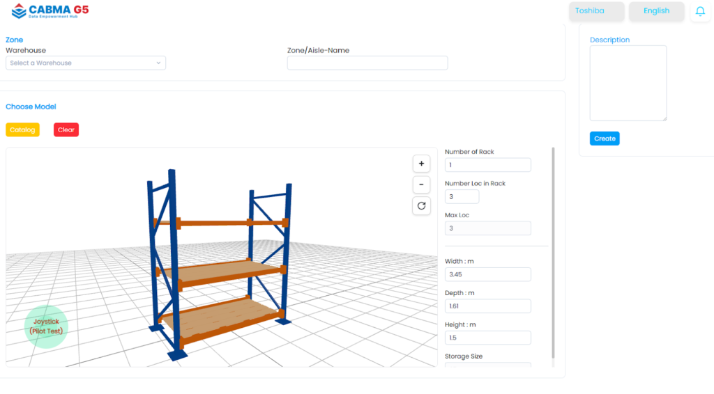This screenshot has width=714, height=394.
Task: Open the English language selector
Action: tap(656, 11)
